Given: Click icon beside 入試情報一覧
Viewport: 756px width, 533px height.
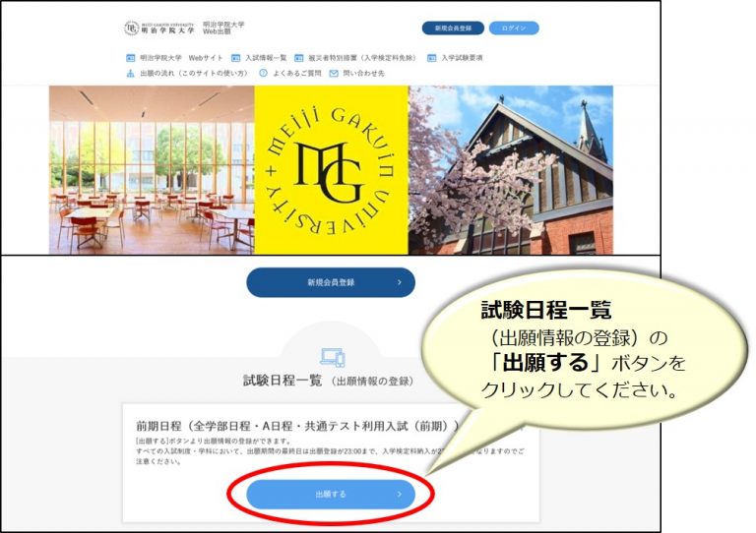Looking at the screenshot, I should tap(235, 58).
